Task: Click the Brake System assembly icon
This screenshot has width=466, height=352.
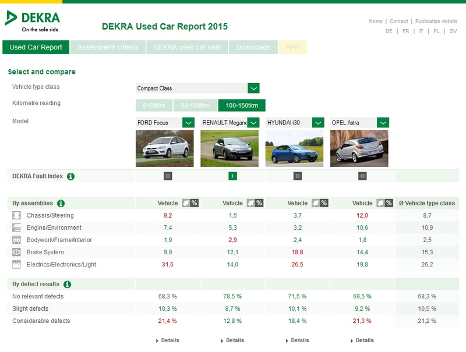Action: [16, 252]
